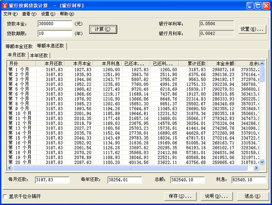Click the 本月还款 column header
Image resolution: width=272 pixels, height=205 pixels.
pyautogui.click(x=50, y=63)
